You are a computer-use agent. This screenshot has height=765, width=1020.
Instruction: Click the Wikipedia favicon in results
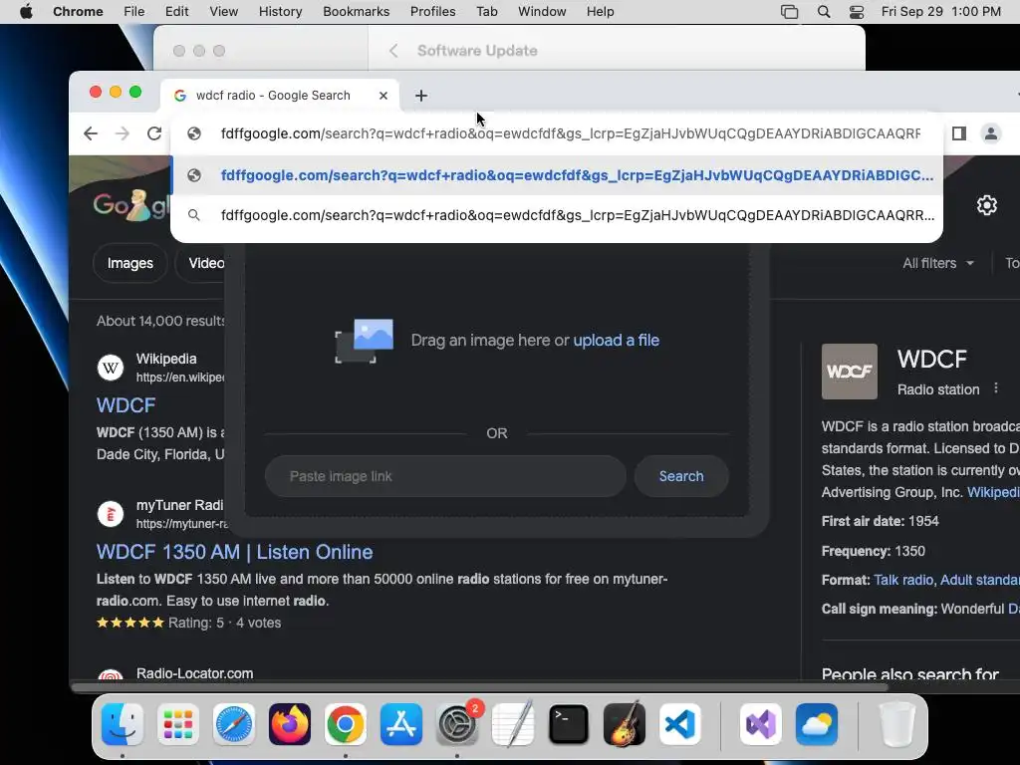click(111, 368)
